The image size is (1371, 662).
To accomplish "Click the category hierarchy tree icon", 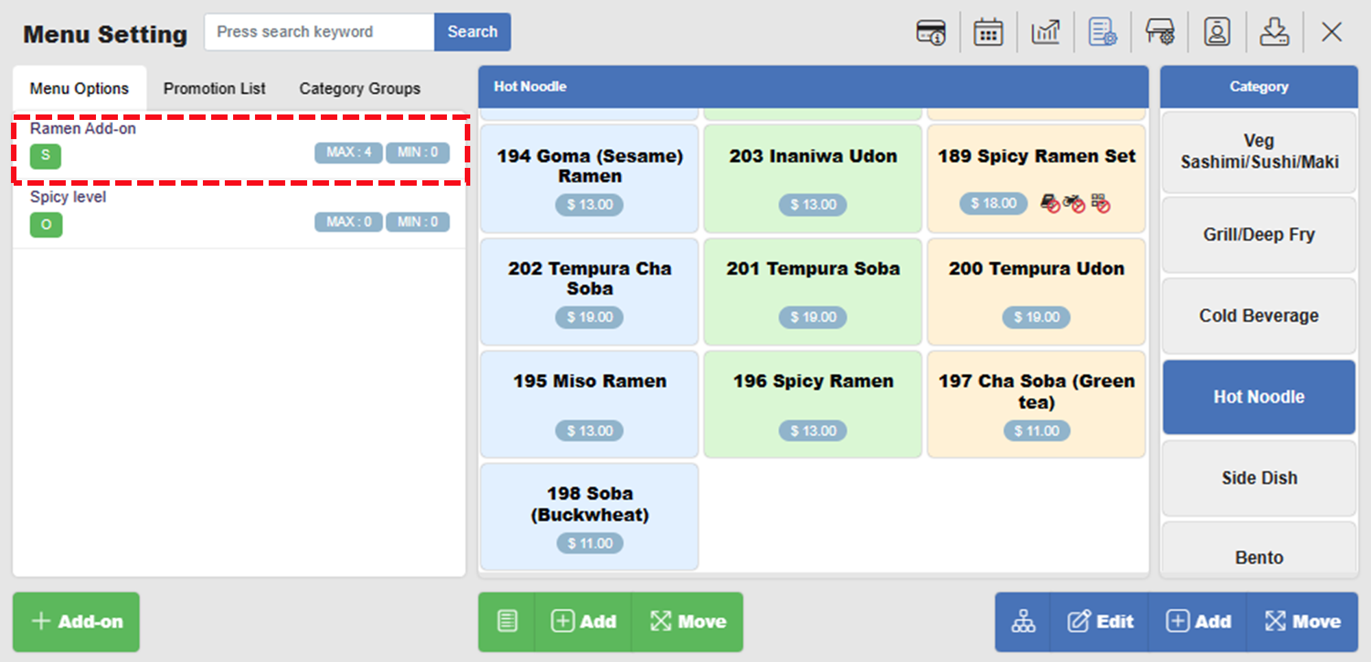I will [1023, 622].
